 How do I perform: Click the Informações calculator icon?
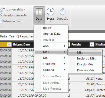click(1, 21)
